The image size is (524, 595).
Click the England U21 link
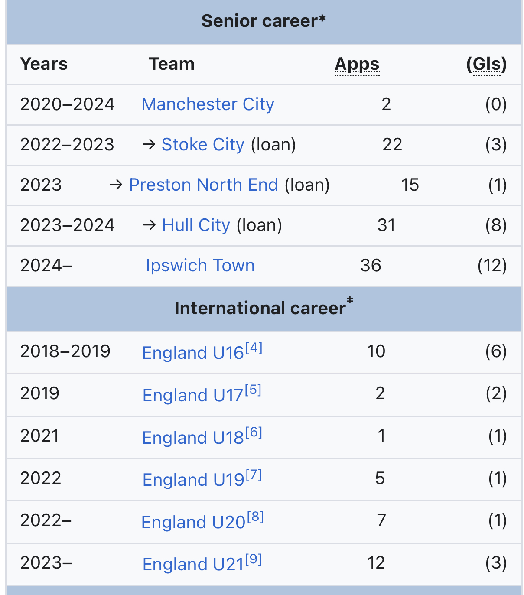(x=193, y=564)
